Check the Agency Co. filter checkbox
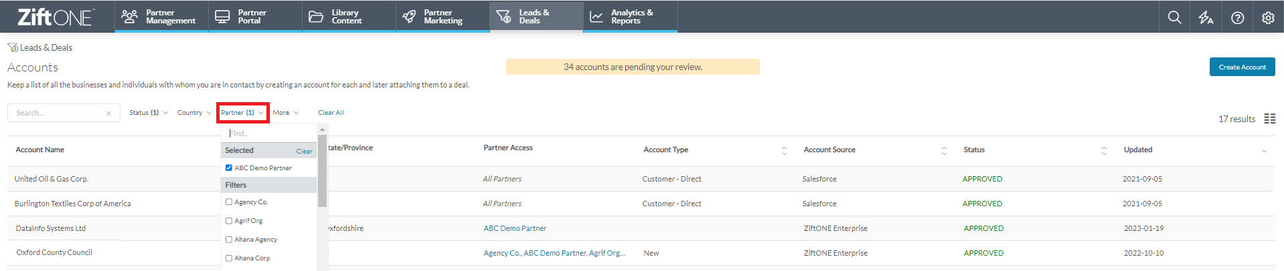Viewport: 1284px width, 271px height. pos(229,202)
